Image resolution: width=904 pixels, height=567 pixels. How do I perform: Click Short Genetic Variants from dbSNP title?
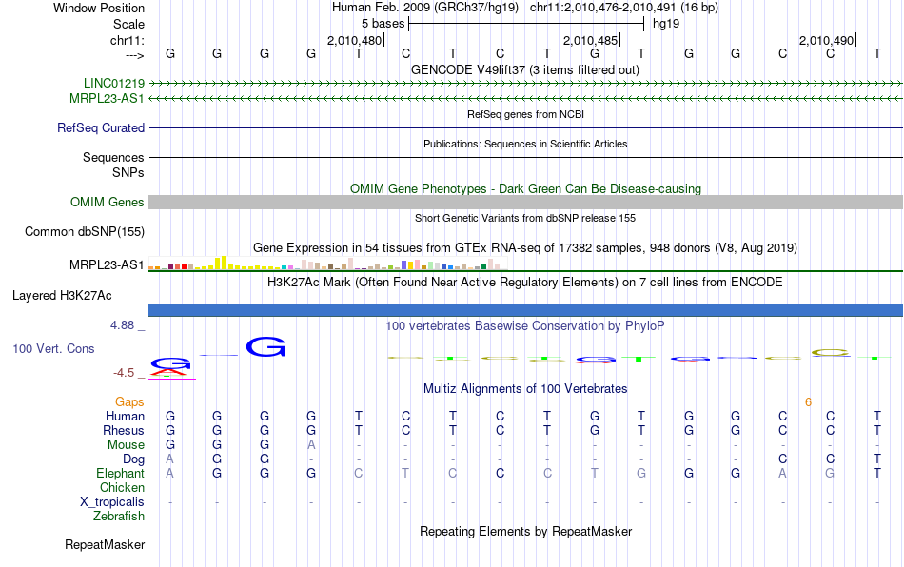[x=525, y=219]
